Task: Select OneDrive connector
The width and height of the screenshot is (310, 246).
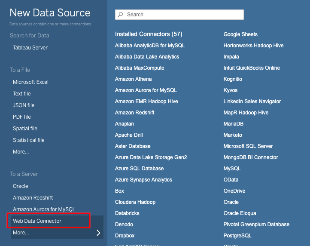Action: click(x=234, y=191)
